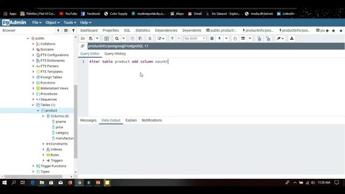Collapse the public schema node
The width and height of the screenshot is (345, 194).
click(x=28, y=38)
